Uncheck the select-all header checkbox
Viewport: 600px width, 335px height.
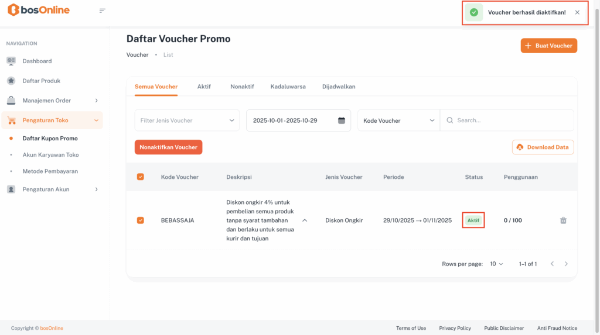[x=140, y=177]
